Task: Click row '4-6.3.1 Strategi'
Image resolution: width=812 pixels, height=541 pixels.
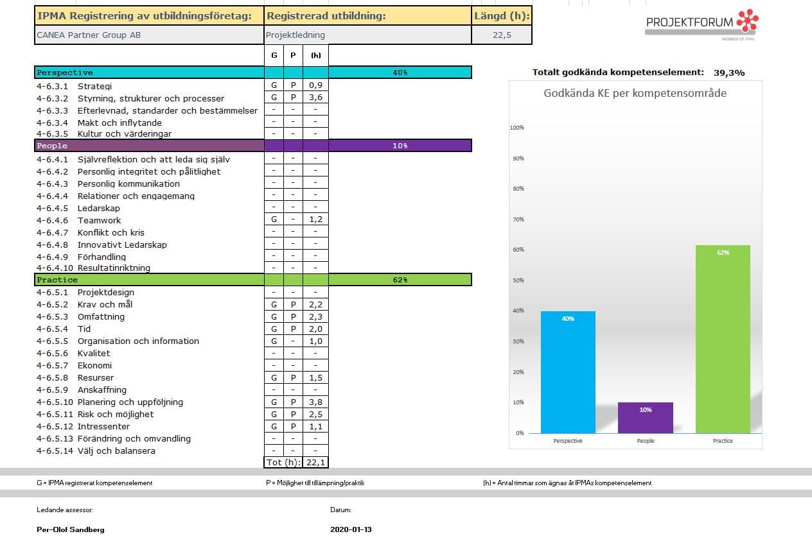Action: tap(75, 86)
